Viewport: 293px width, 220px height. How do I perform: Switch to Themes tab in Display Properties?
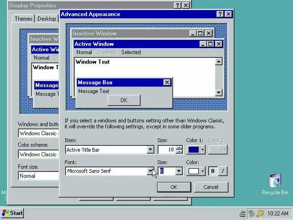23,19
